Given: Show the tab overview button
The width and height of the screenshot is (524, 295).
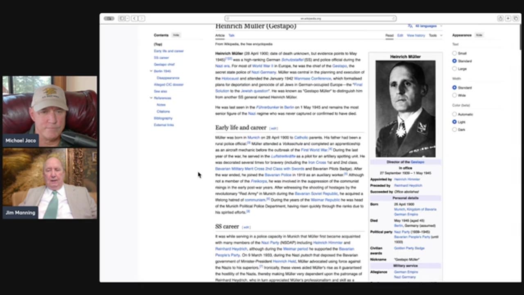Looking at the screenshot, I should [515, 18].
